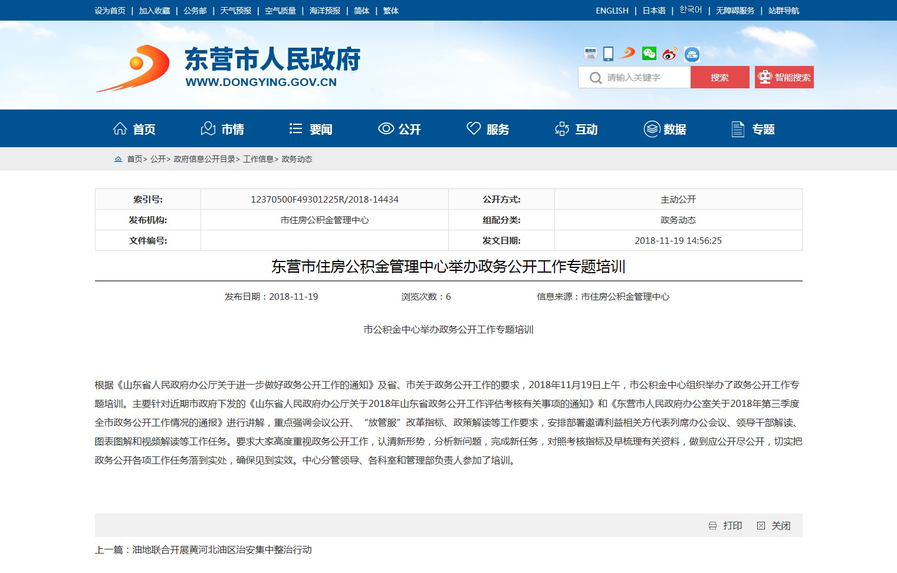Screen dimensions: 897x573
Task: Click the 智能搜索 button
Action: 784,77
